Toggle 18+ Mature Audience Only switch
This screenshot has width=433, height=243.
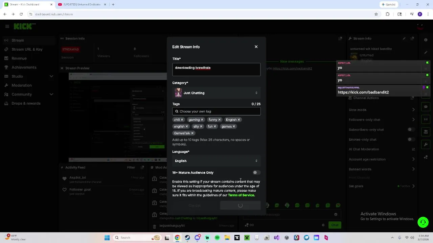[256, 172]
